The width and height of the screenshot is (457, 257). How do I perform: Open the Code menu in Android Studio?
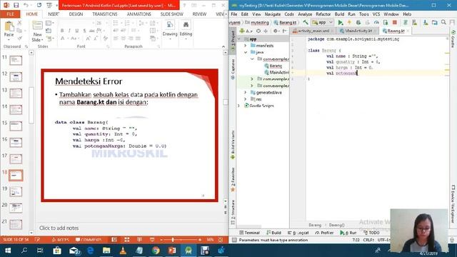coord(289,14)
